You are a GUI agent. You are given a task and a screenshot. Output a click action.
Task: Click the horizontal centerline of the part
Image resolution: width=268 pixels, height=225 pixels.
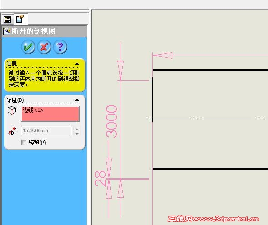pos(207,119)
